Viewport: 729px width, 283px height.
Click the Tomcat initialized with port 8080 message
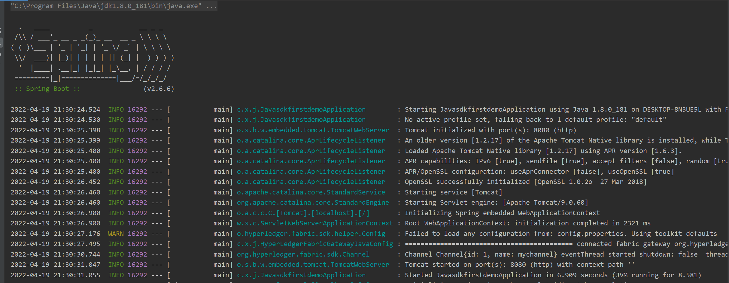point(490,130)
